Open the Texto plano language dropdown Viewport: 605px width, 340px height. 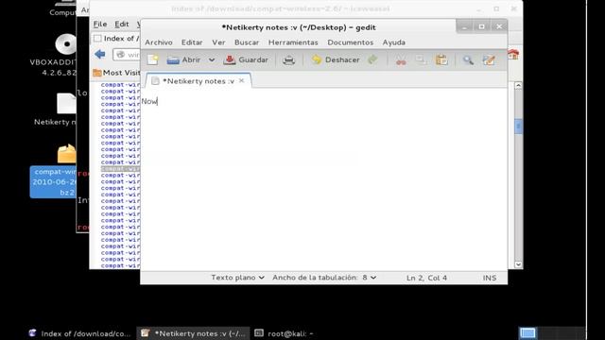click(237, 278)
